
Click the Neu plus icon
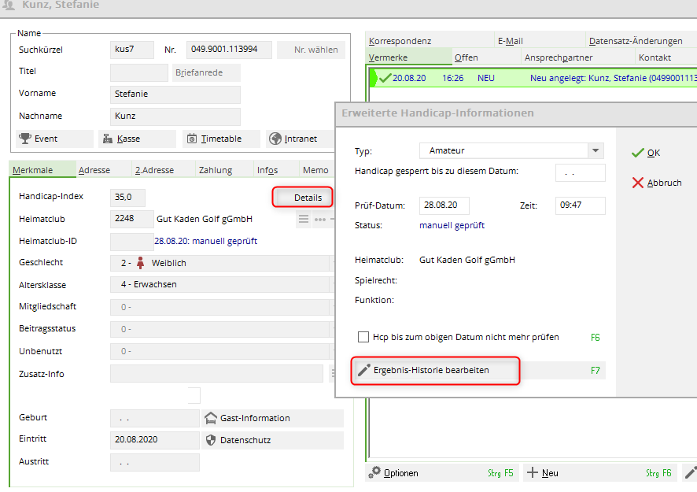533,472
